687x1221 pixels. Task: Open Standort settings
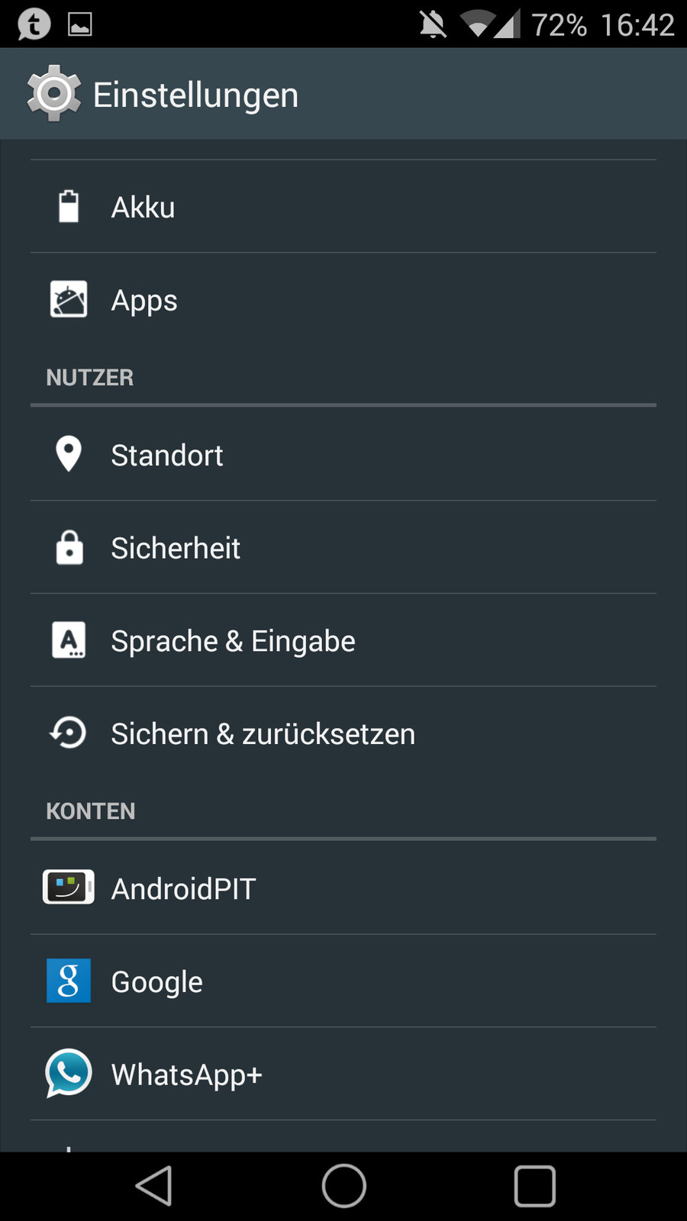(x=343, y=455)
